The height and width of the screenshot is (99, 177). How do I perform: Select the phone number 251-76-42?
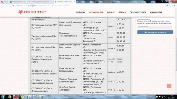click(x=122, y=20)
